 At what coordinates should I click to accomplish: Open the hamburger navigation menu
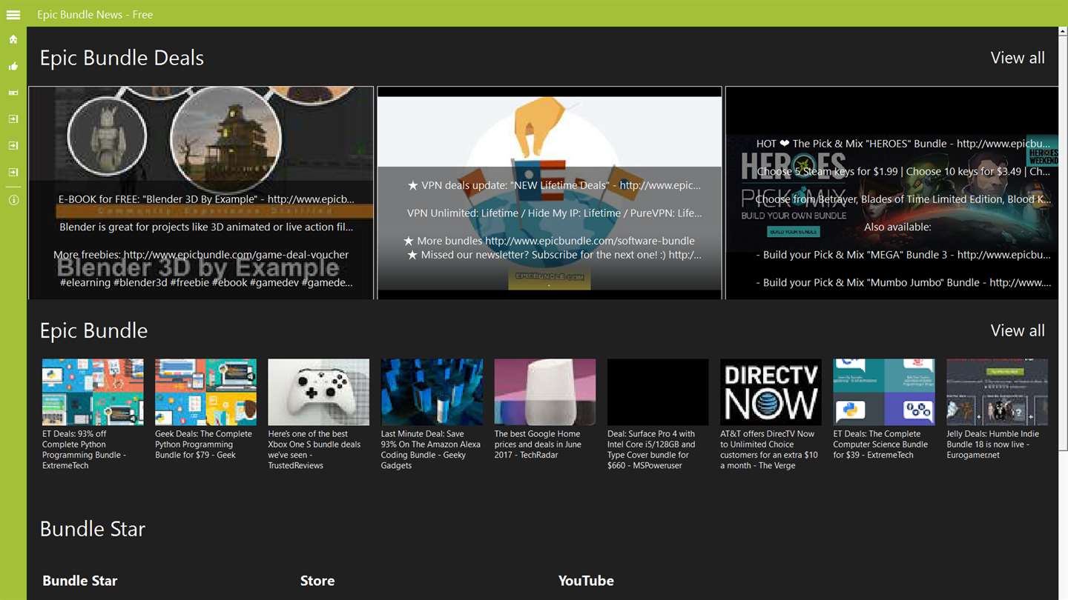[x=13, y=14]
